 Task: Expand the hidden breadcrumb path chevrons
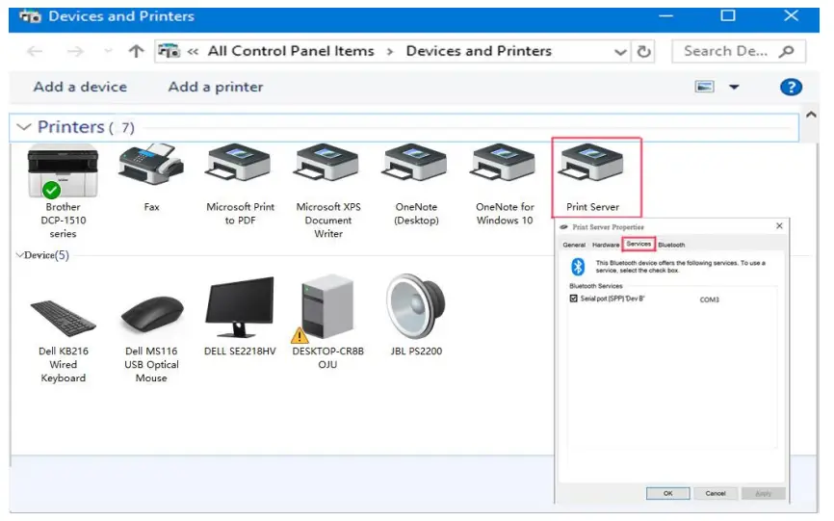(x=193, y=52)
